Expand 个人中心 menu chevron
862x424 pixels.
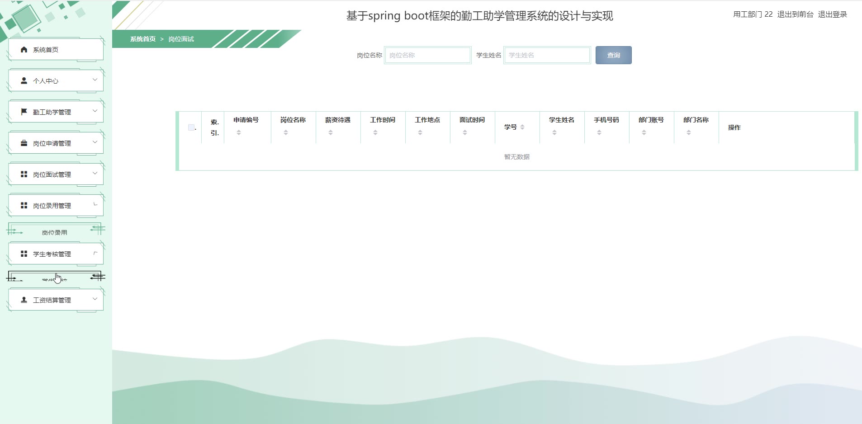[x=95, y=80]
